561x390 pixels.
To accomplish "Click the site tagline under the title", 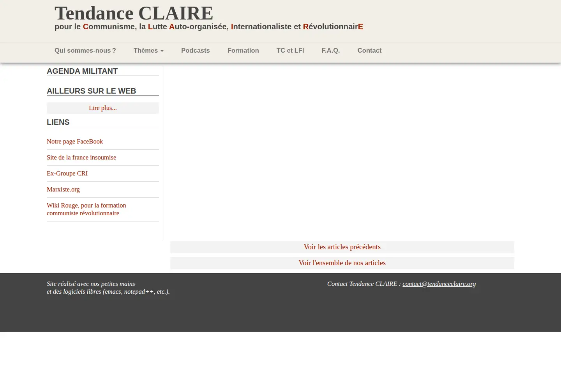I will coord(209,27).
